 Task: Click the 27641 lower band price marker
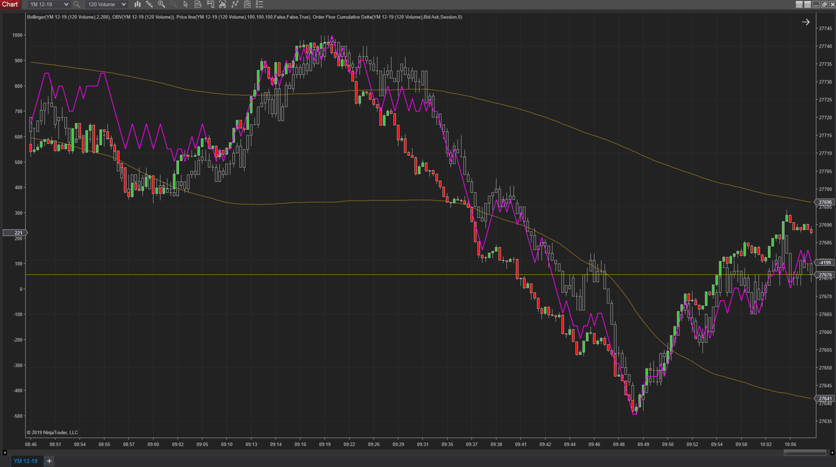pos(825,398)
